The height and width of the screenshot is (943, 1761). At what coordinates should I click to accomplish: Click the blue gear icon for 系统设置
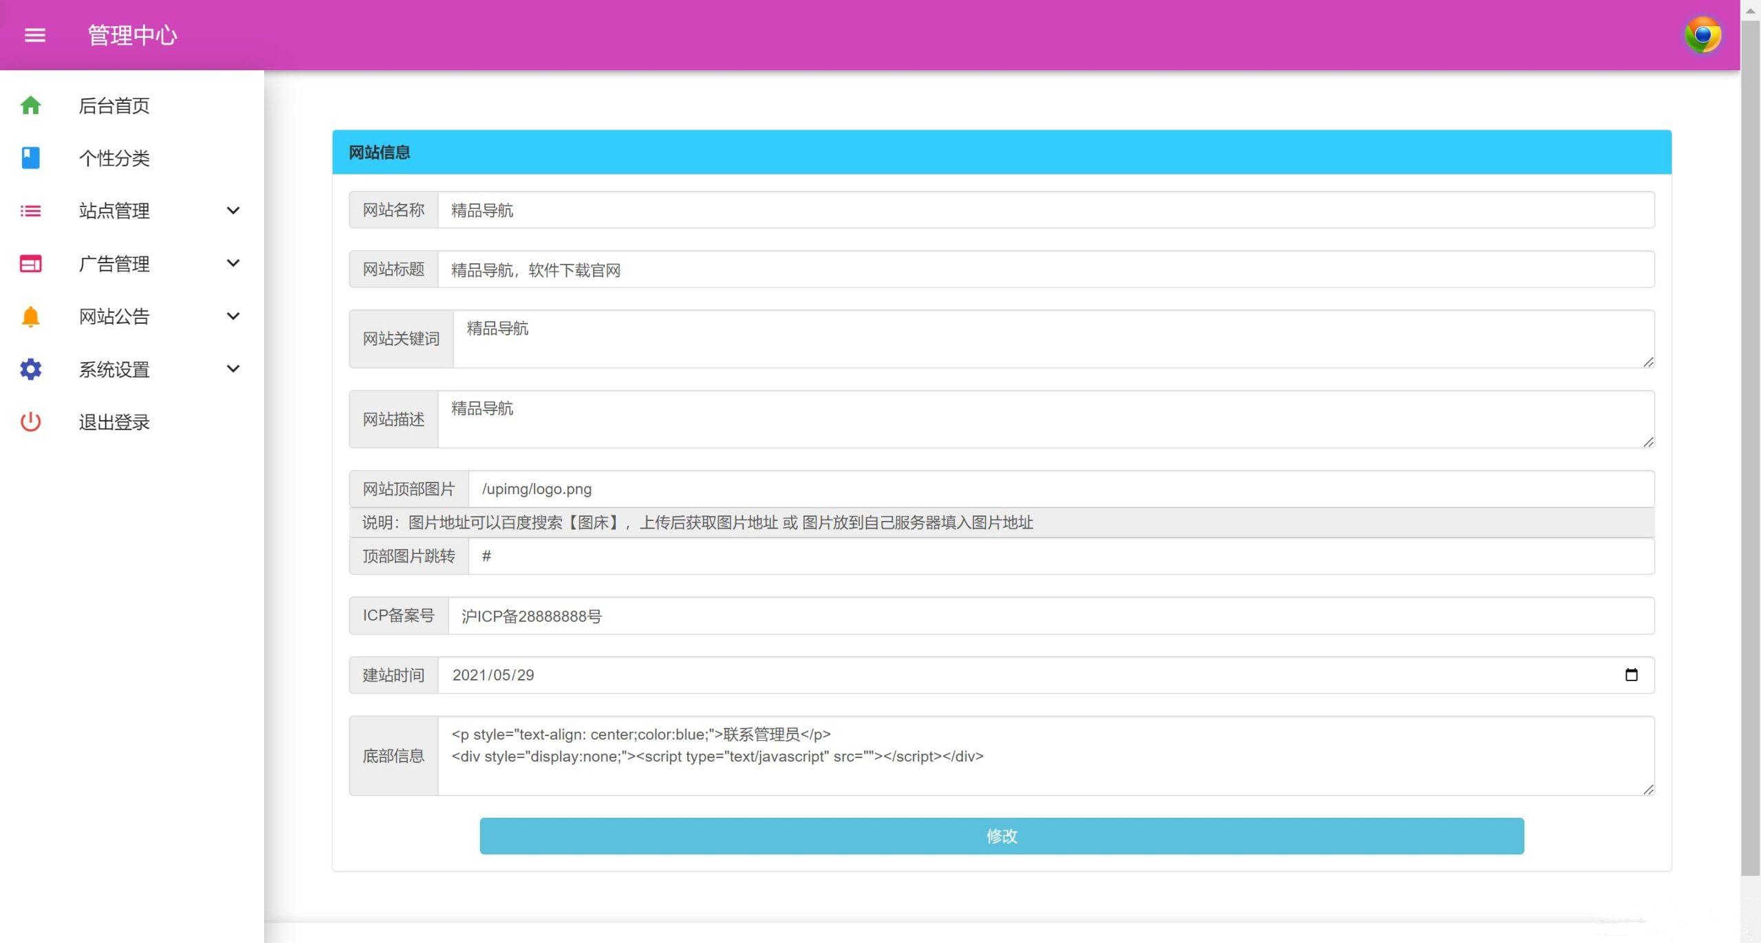(x=30, y=369)
